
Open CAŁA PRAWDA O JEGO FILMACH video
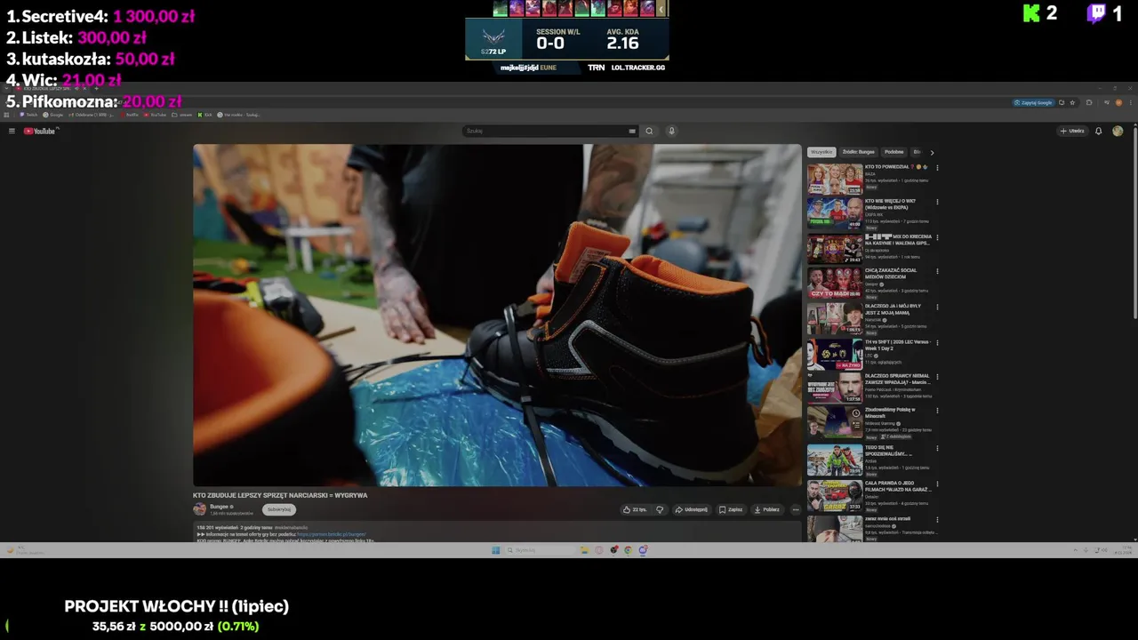(835, 496)
